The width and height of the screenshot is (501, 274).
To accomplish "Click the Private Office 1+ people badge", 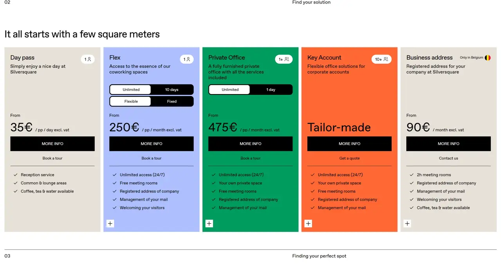I will pyautogui.click(x=284, y=60).
